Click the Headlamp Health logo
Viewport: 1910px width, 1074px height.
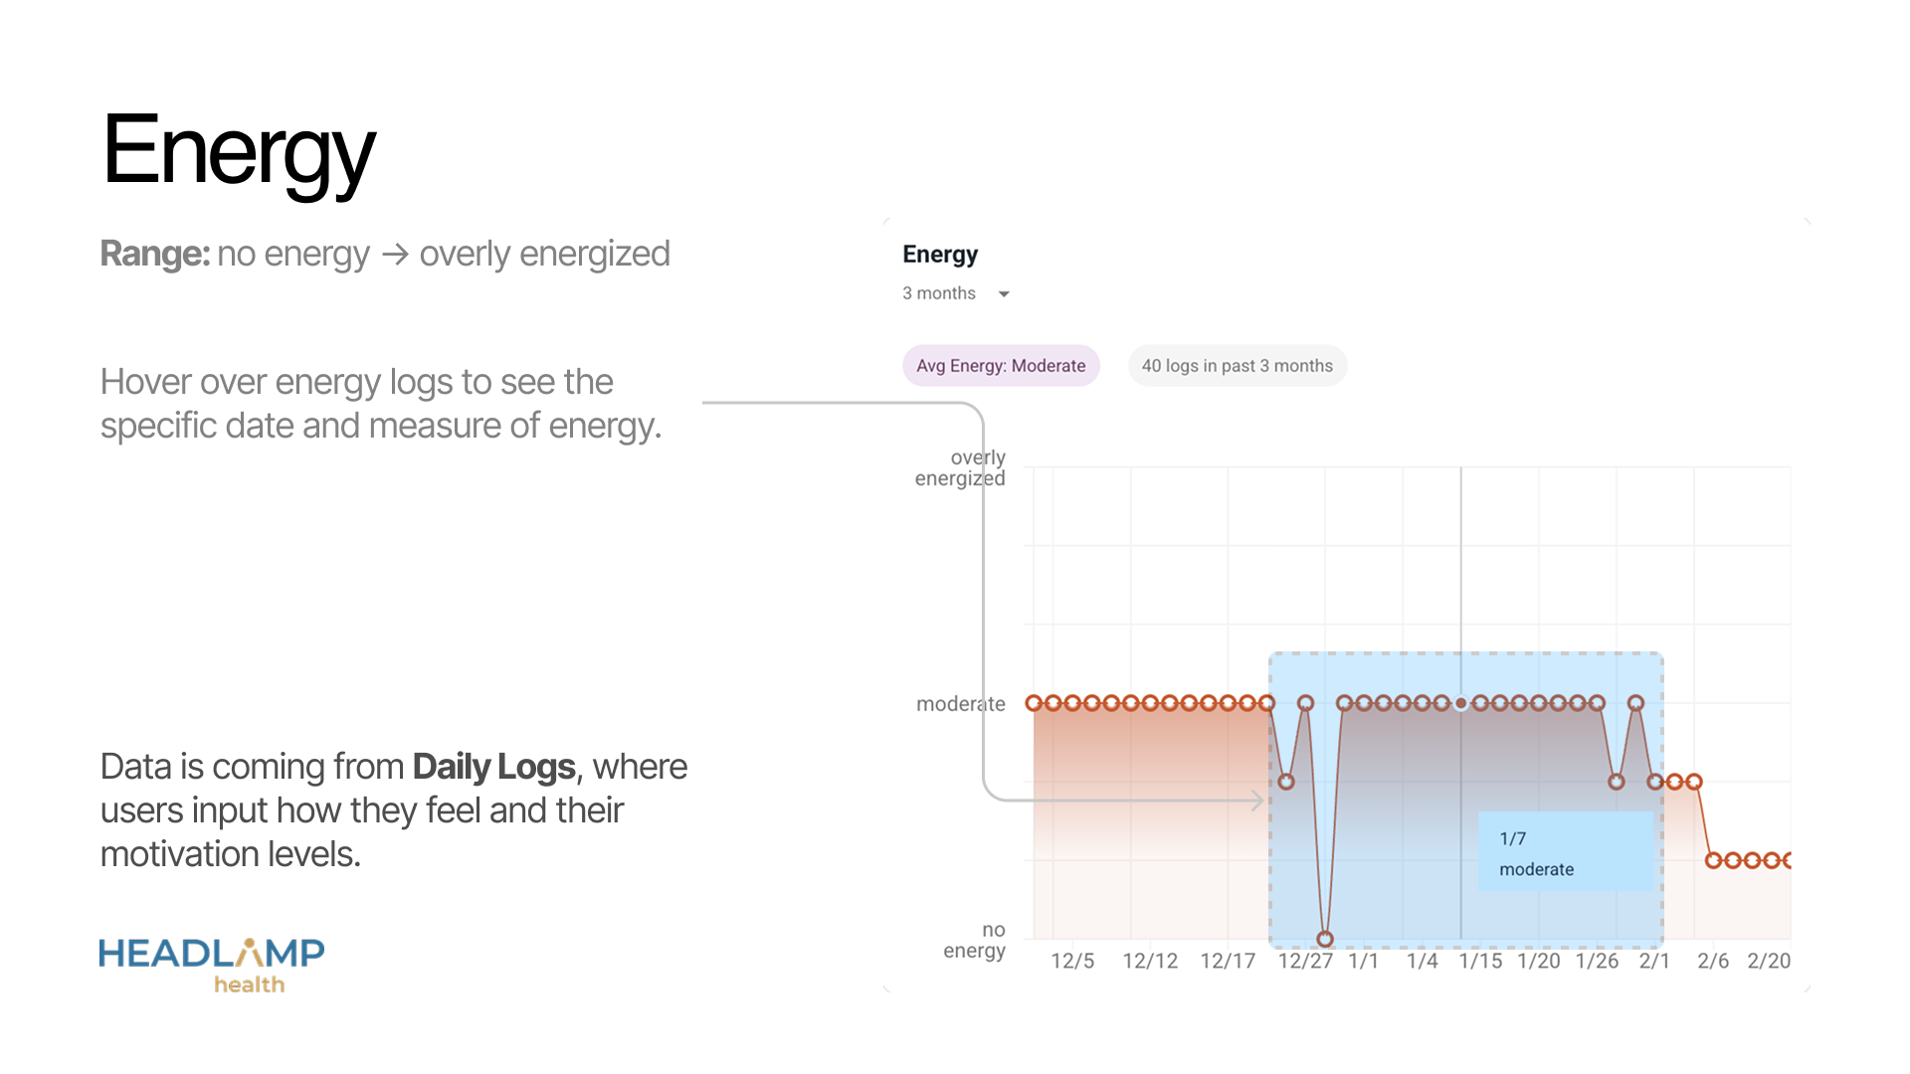tap(212, 965)
